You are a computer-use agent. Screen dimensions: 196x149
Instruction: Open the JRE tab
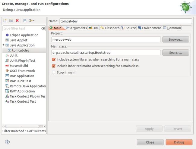[x=94, y=28]
